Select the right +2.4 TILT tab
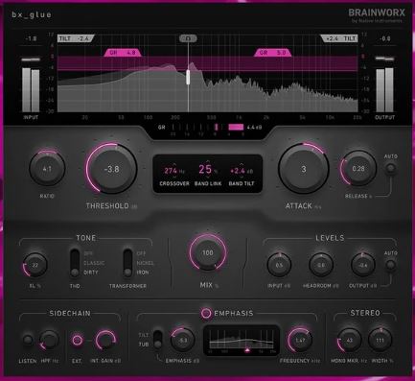This screenshot has height=381, width=415. (339, 38)
